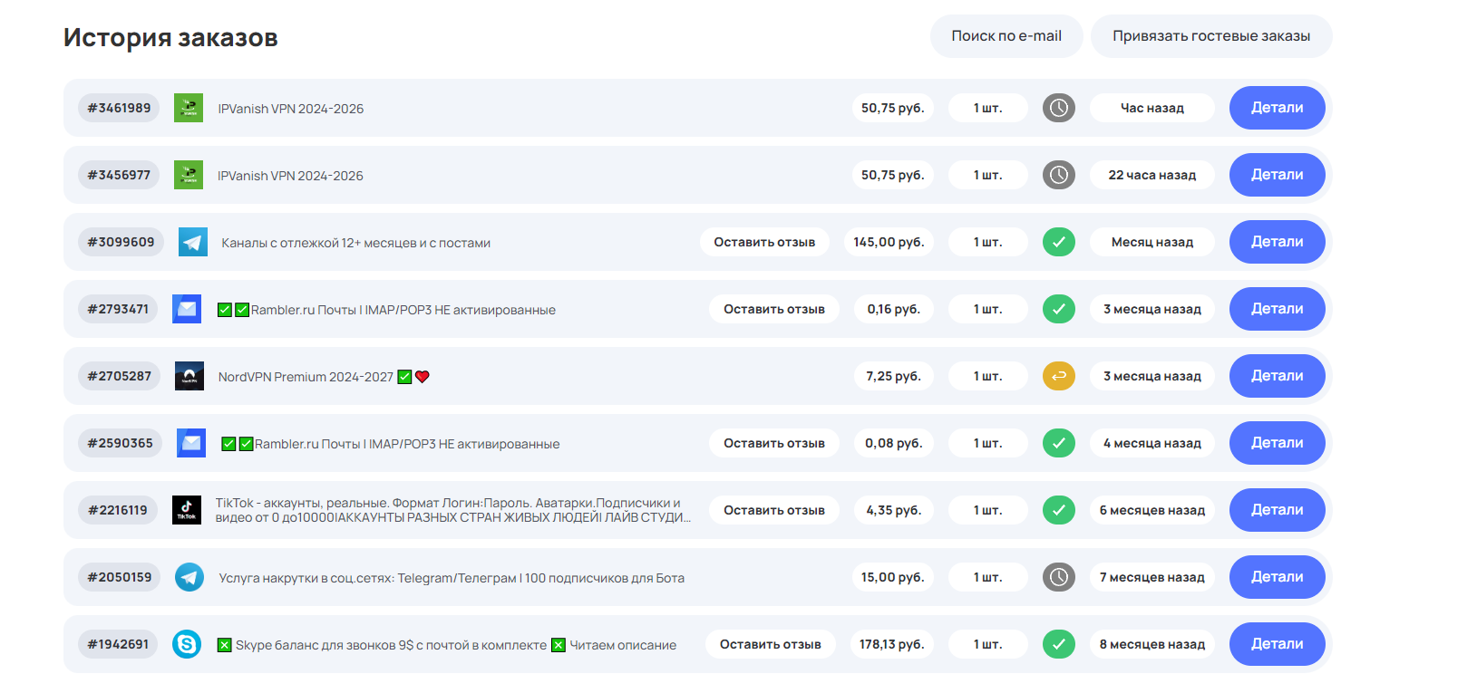The height and width of the screenshot is (693, 1477).
Task: Click the 7 месяцев назад time label
Action: pos(1151,577)
